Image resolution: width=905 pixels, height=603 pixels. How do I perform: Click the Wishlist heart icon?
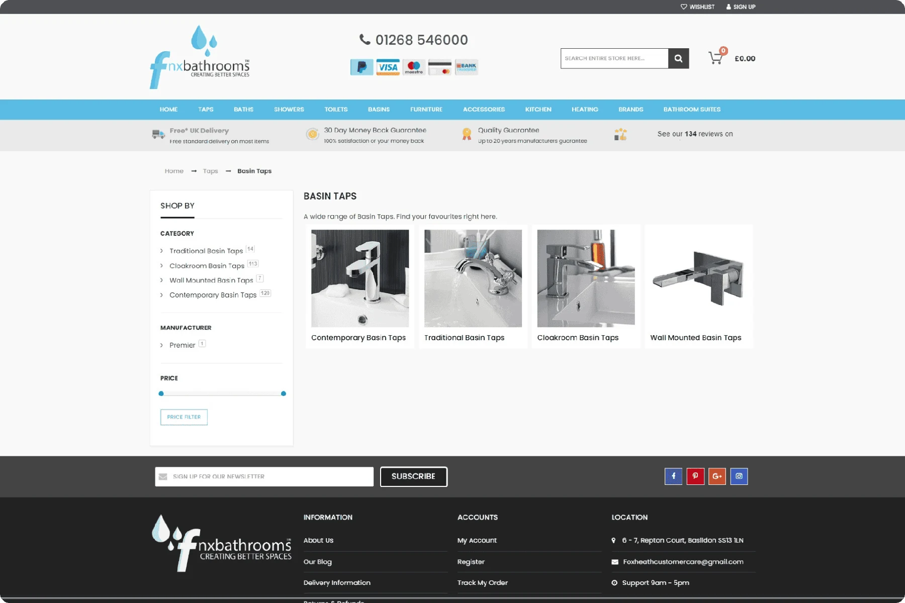coord(684,7)
